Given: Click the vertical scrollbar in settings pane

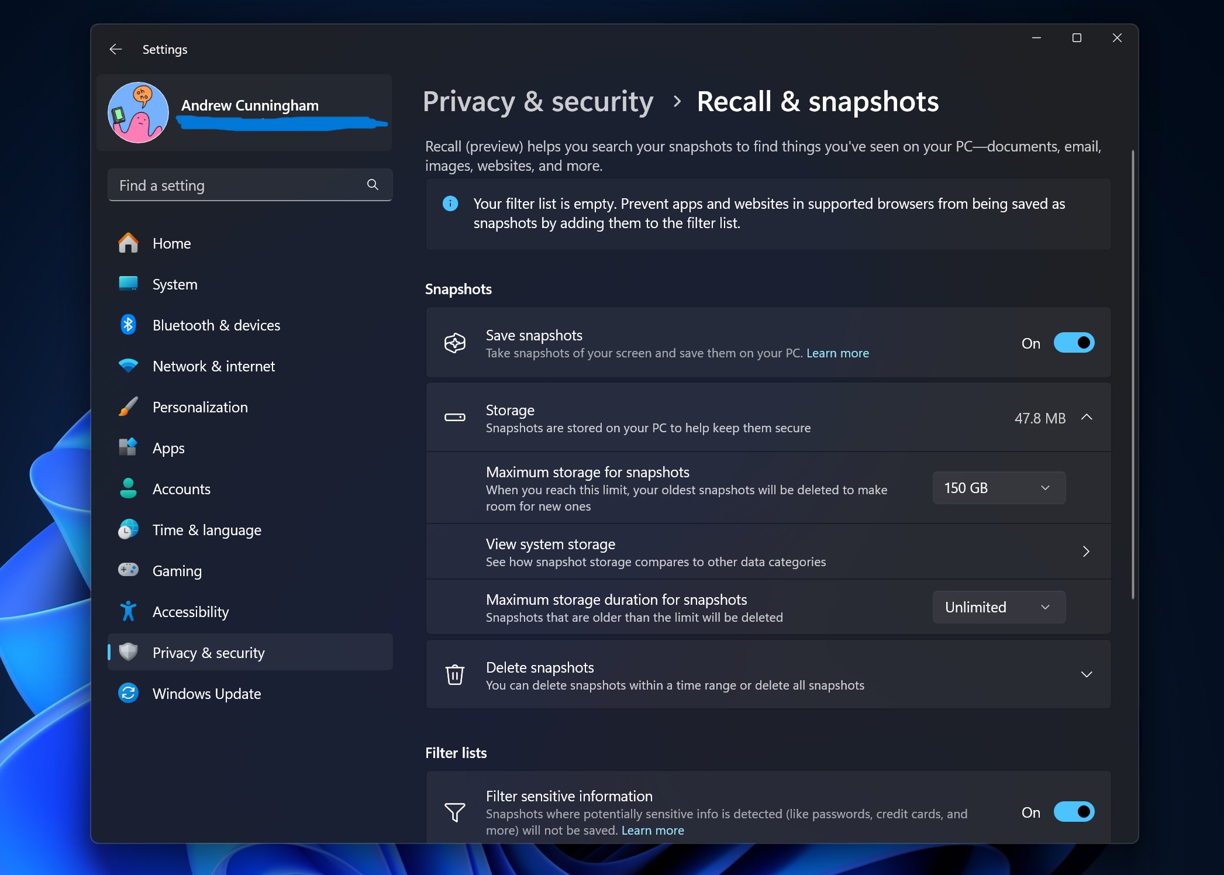Looking at the screenshot, I should click(1133, 374).
